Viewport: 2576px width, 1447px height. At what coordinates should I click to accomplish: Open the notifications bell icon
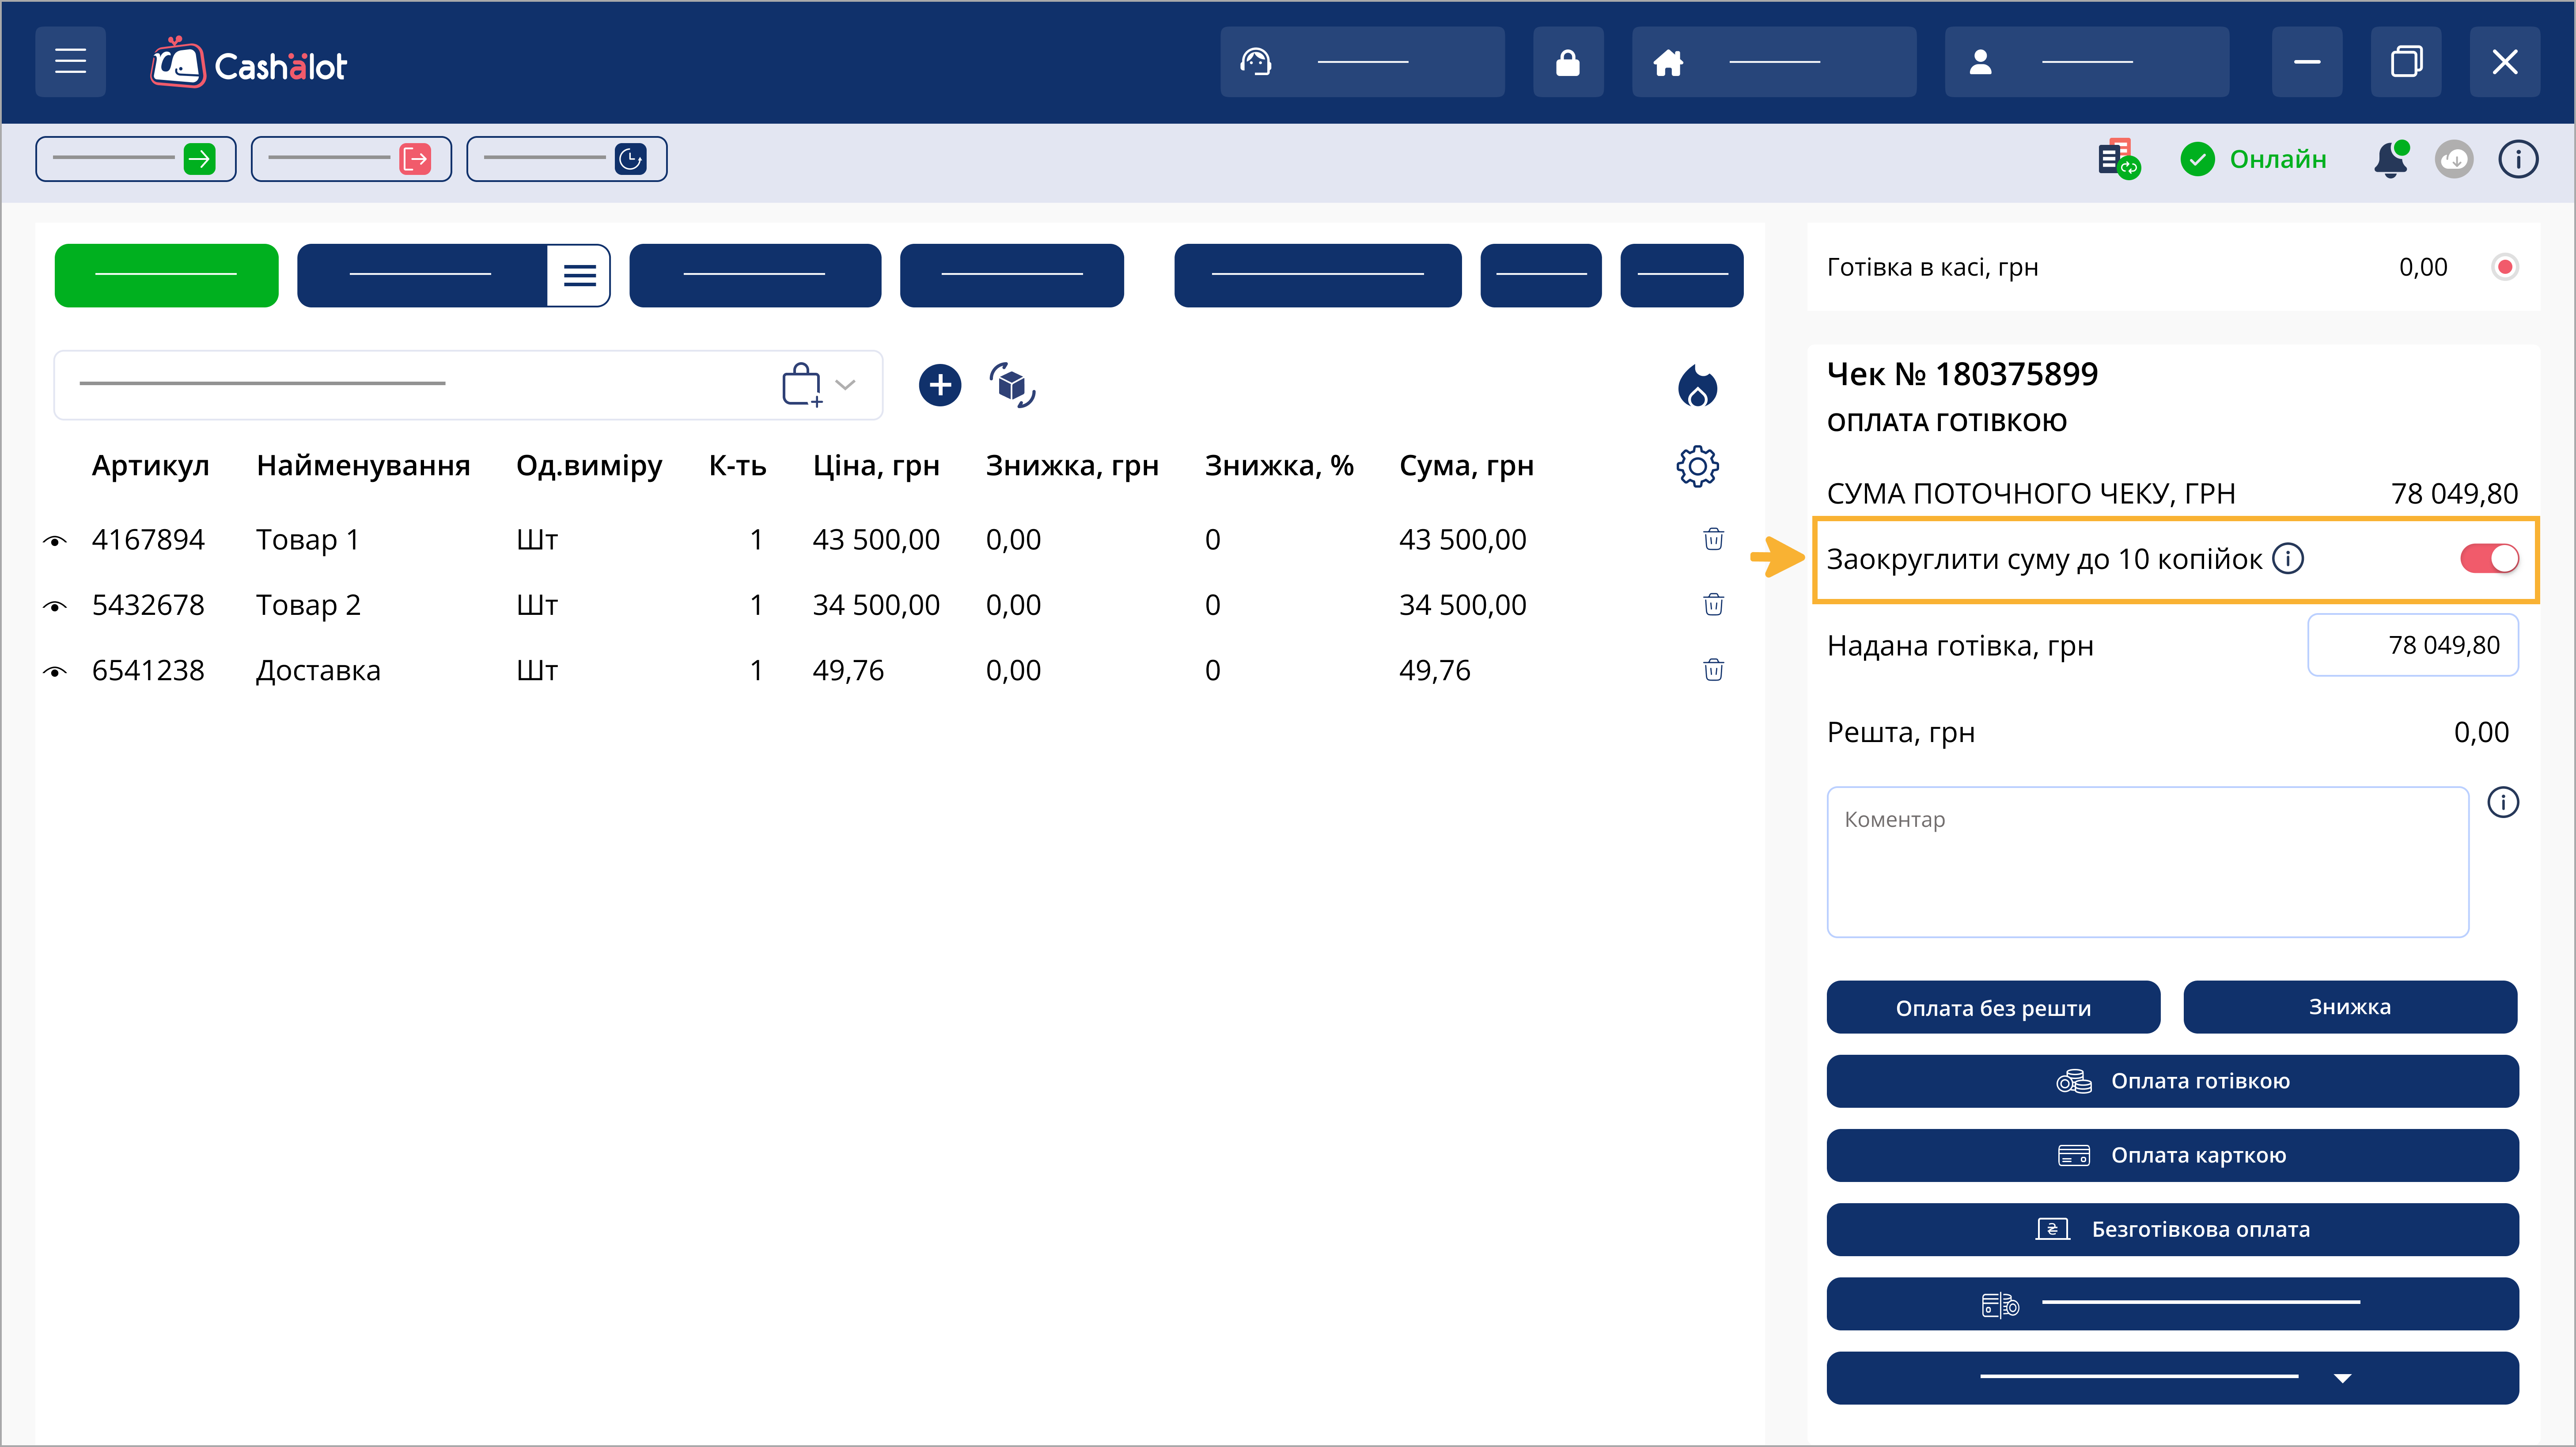[x=2390, y=159]
